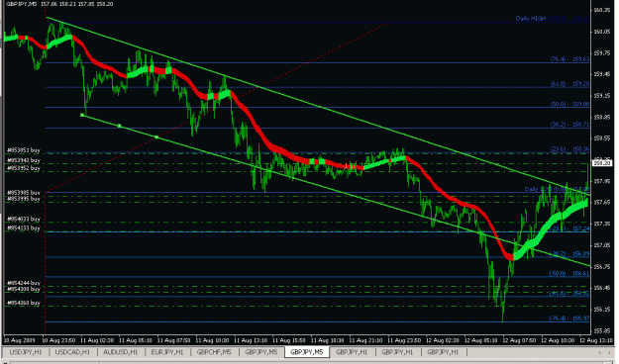Switch to the USDCAD,H1 chart tab

(72, 352)
